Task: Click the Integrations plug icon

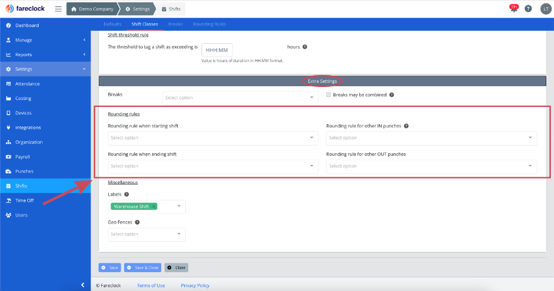Action: tap(8, 128)
